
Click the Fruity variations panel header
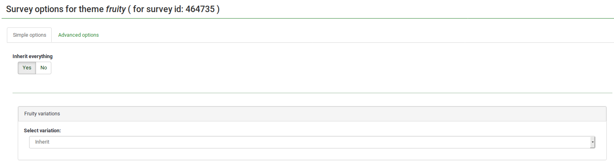[311, 114]
